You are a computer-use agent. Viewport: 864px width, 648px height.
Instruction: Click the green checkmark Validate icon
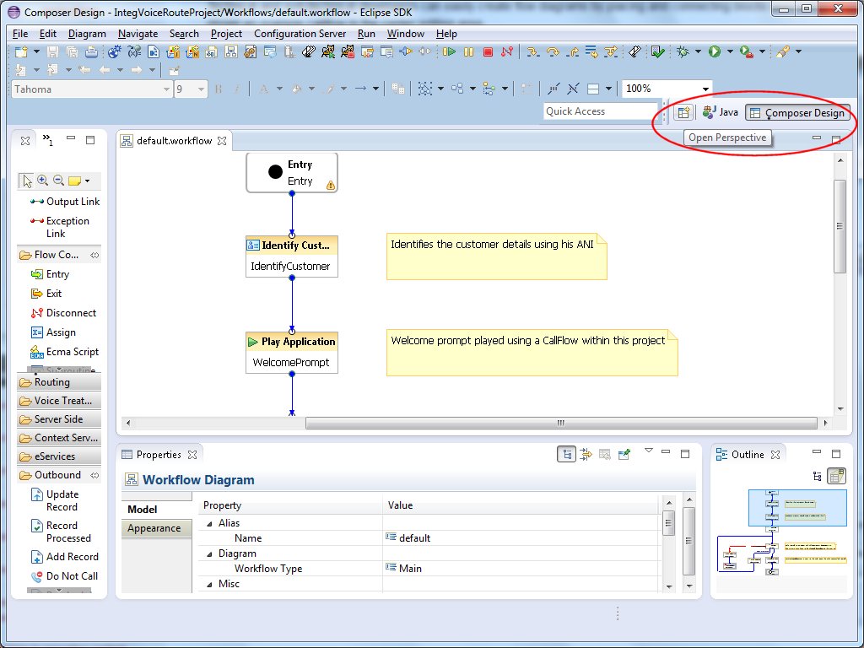point(657,51)
